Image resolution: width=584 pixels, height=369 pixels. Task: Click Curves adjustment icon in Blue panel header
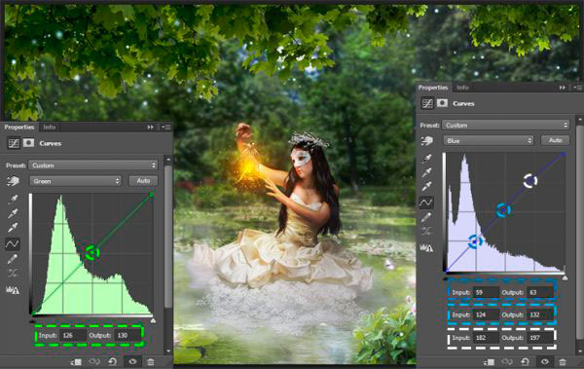(427, 103)
